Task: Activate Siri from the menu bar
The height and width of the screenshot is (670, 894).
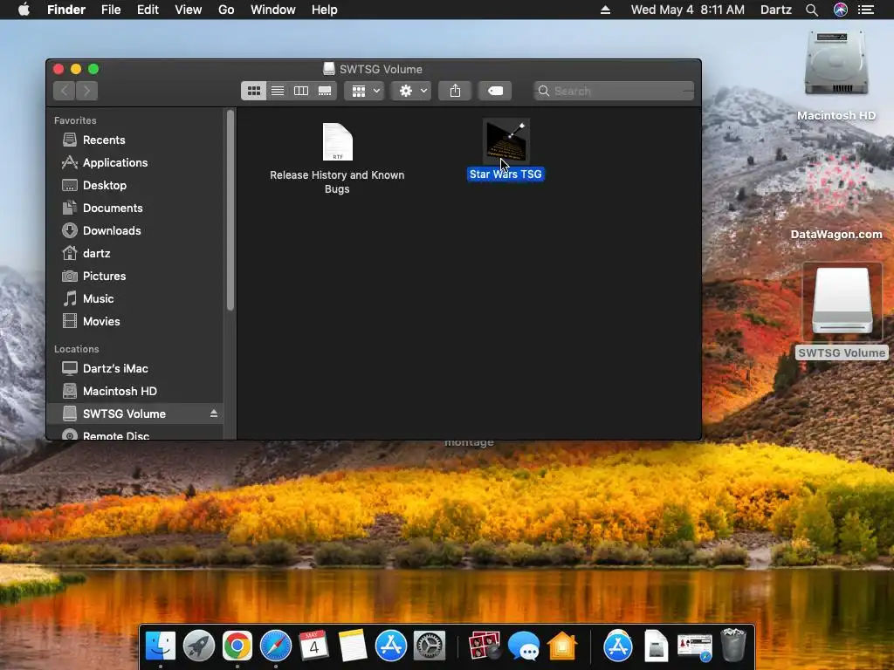Action: pos(841,10)
